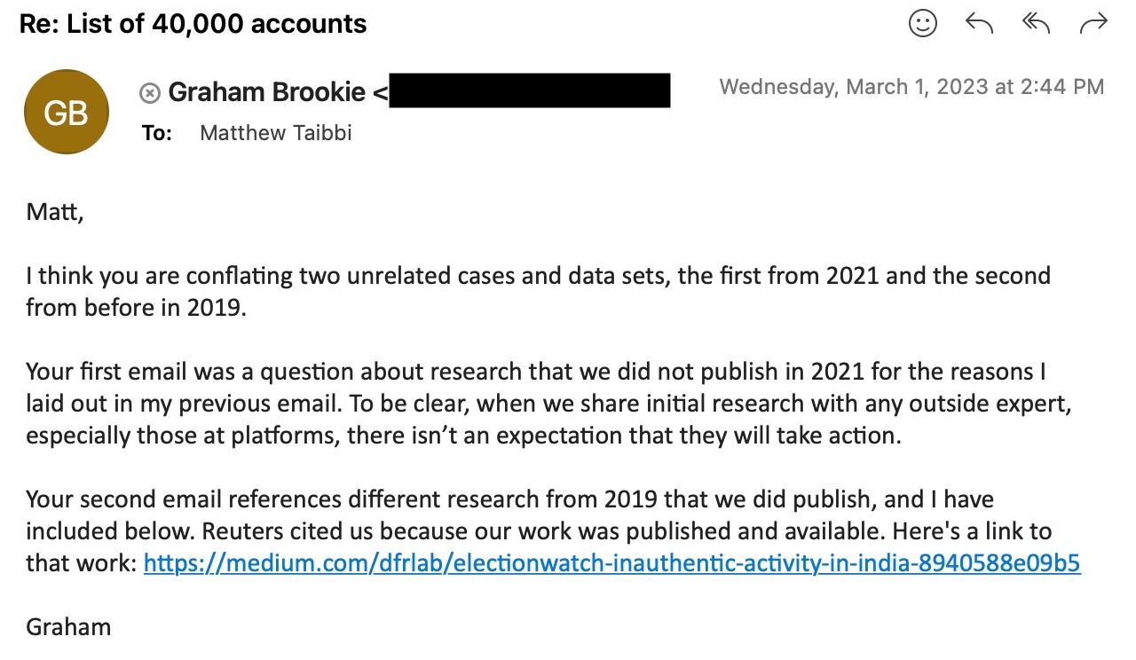Click the greeting line Matt,

click(54, 212)
